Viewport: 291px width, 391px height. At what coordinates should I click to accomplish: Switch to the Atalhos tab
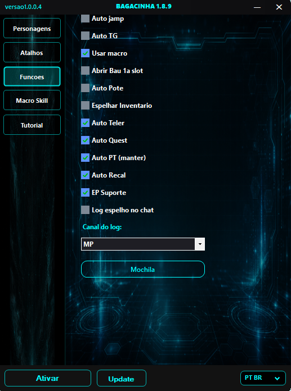[x=32, y=53]
